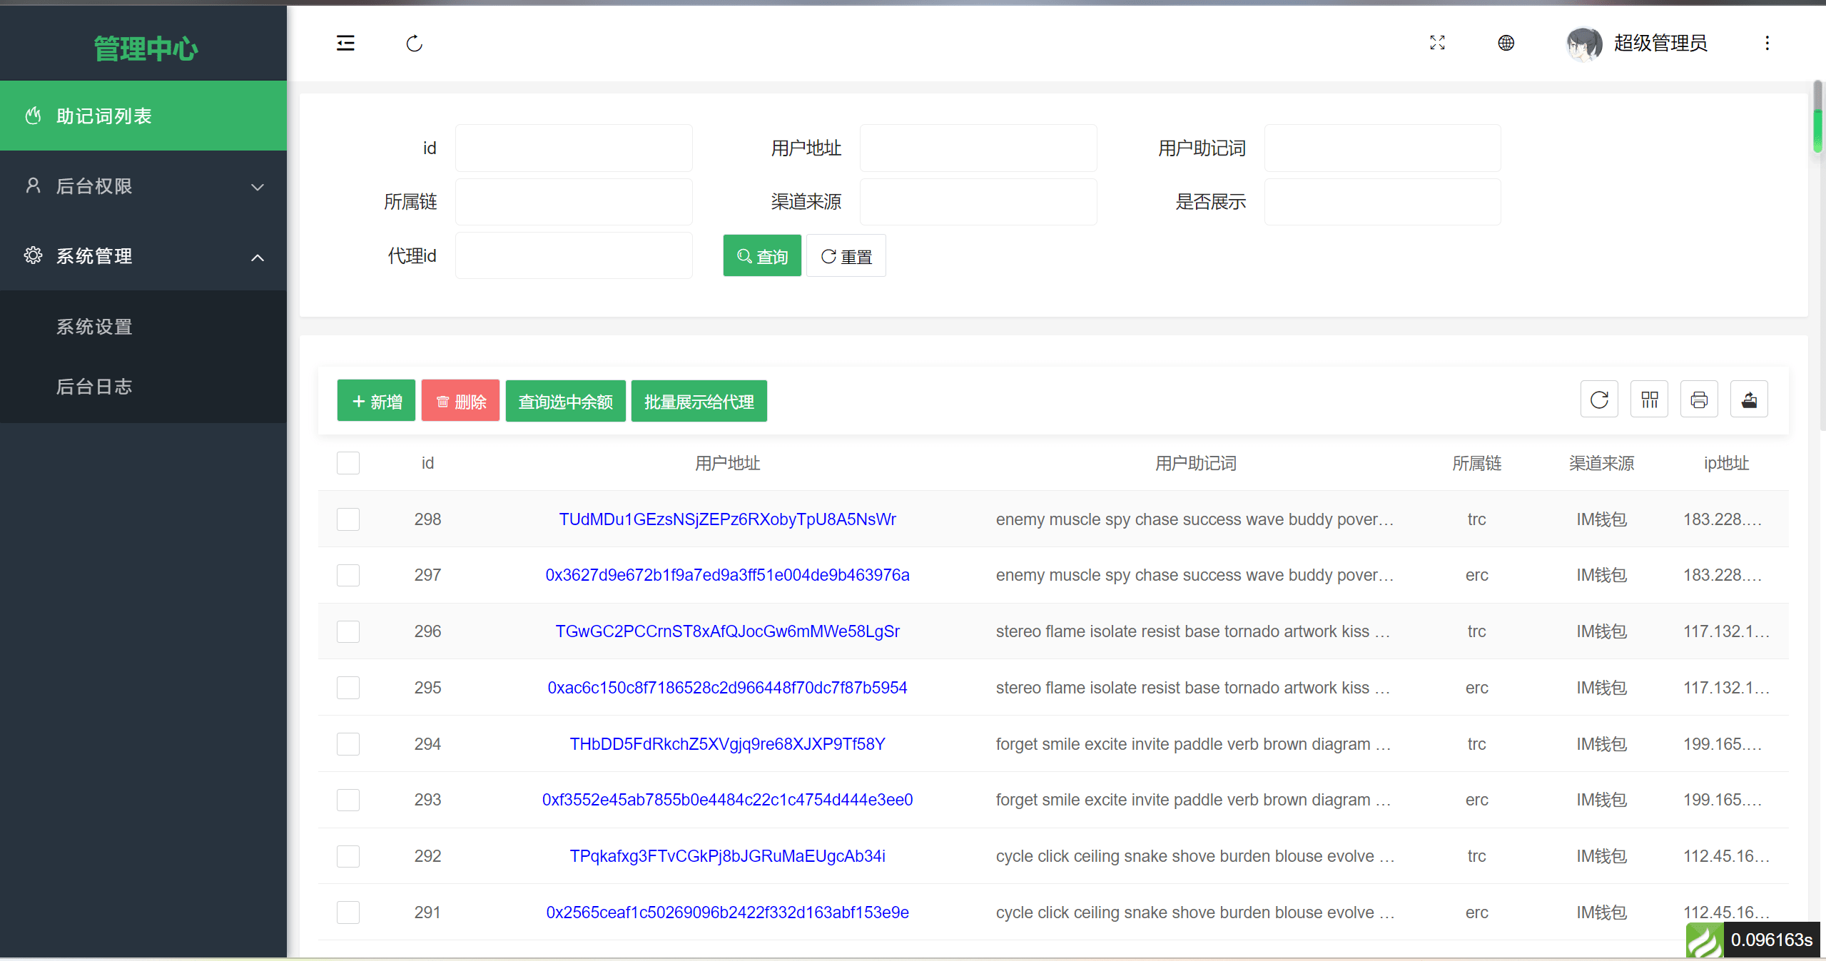The height and width of the screenshot is (961, 1826).
Task: Select checkbox for row id 295
Action: [349, 688]
